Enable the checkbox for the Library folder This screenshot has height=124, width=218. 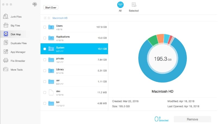pos(45,71)
